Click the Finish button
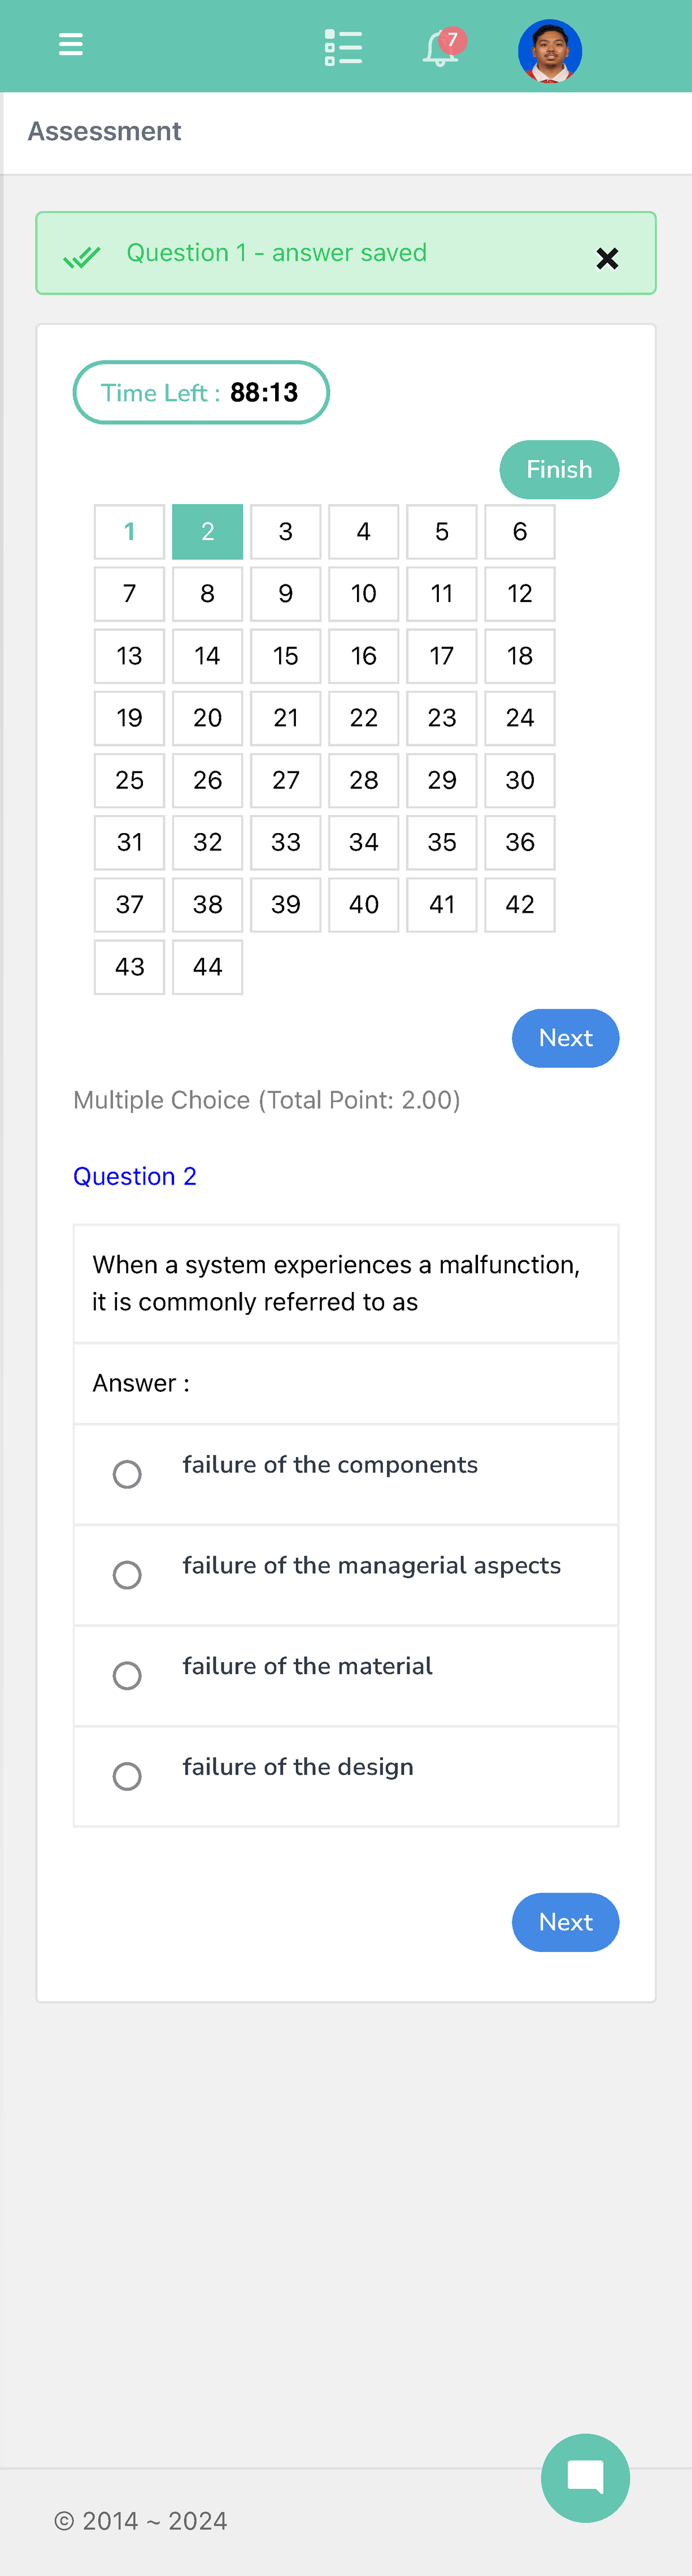This screenshot has width=692, height=2576. [559, 469]
